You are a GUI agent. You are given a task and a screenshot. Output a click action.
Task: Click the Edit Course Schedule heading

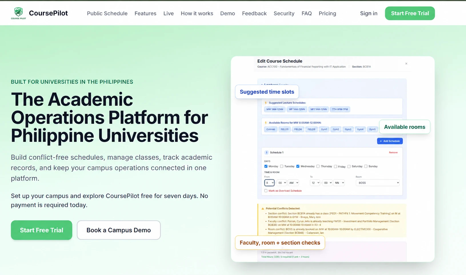pyautogui.click(x=280, y=61)
